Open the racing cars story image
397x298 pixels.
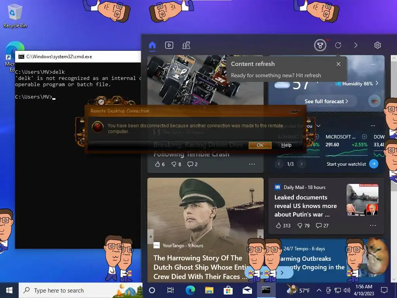click(205, 80)
